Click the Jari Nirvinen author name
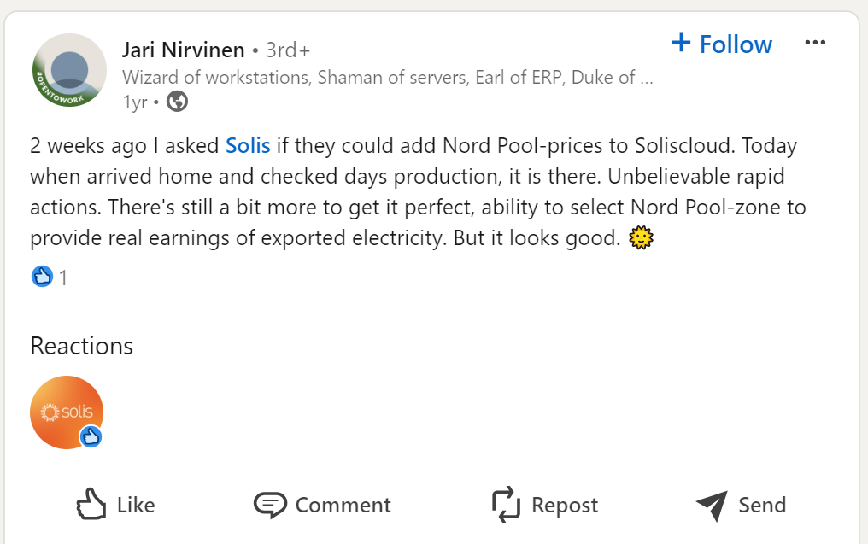This screenshot has height=544, width=868. [x=183, y=50]
